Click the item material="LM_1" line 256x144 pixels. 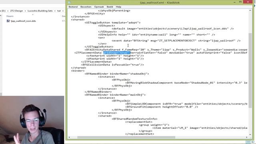(x=200, y=128)
